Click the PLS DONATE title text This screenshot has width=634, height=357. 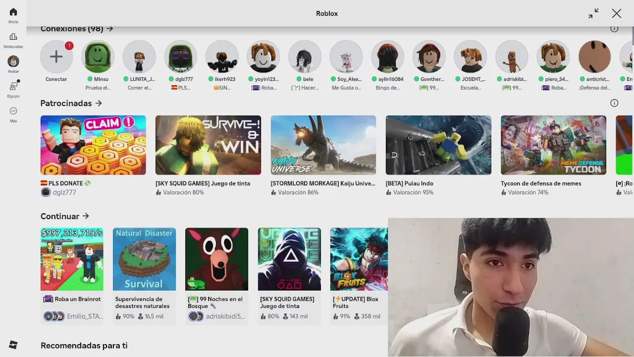66,183
